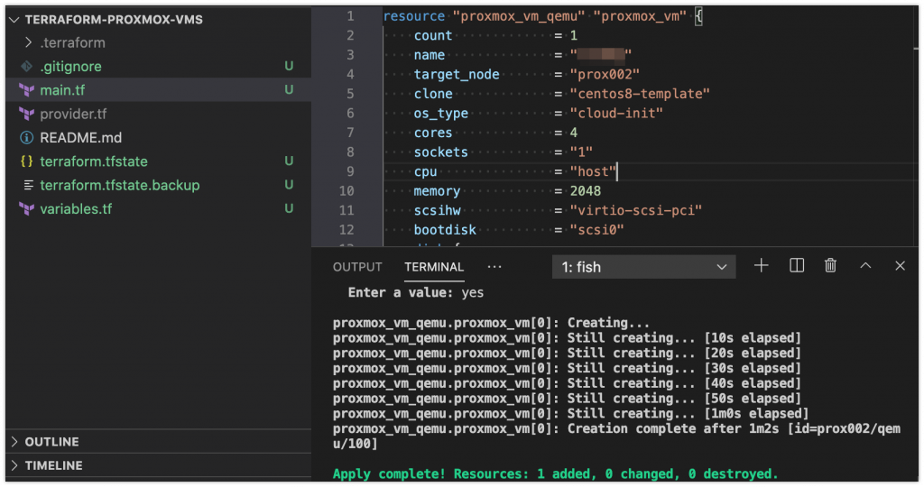Click the "proxmox_vm_qemu" resource type string

(519, 16)
